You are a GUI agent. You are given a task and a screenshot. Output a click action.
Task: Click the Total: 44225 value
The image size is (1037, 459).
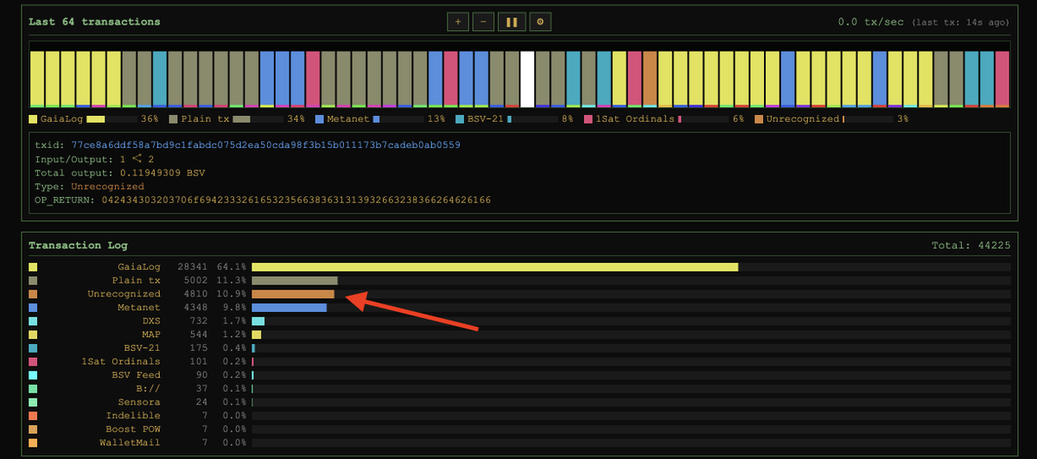click(x=970, y=245)
